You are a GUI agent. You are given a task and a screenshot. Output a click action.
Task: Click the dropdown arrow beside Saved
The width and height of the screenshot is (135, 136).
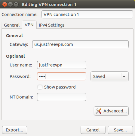pos(124,76)
